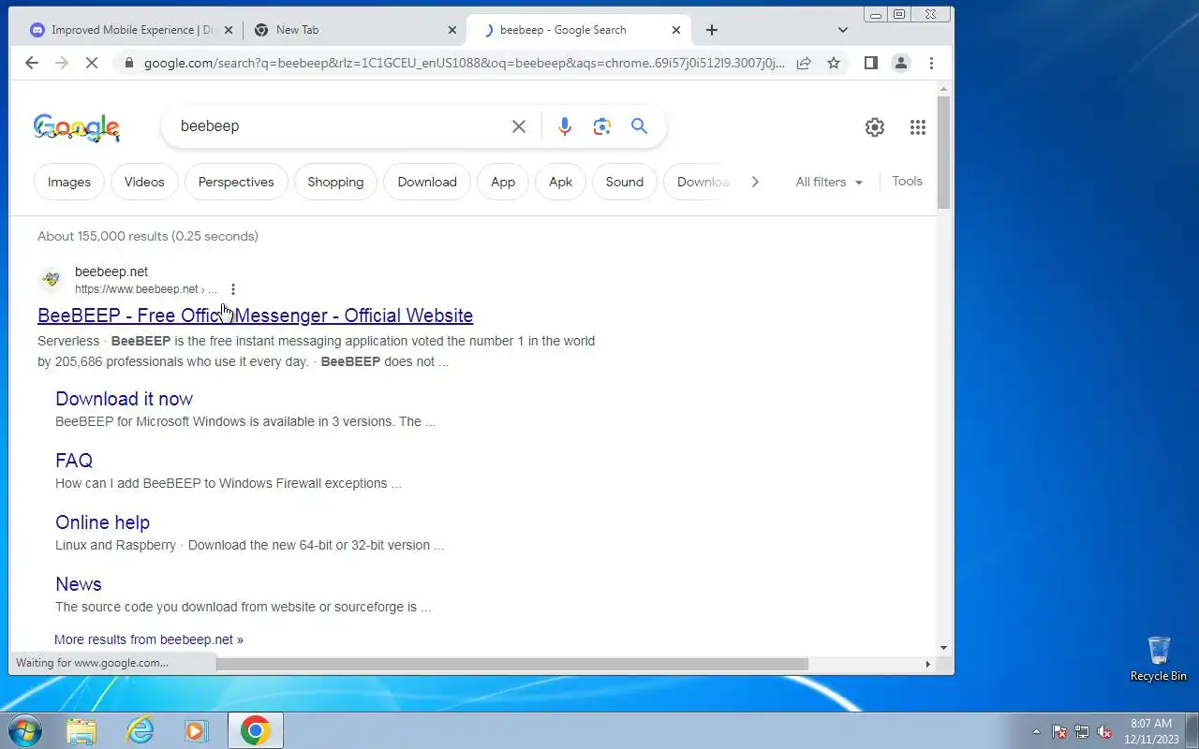The width and height of the screenshot is (1199, 749).
Task: Clear the search box with the X
Action: coord(519,126)
